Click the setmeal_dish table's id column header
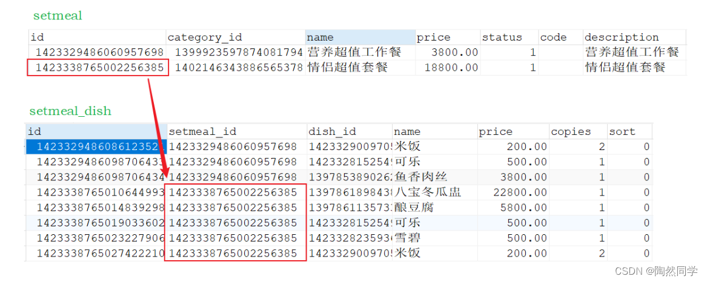This screenshot has height=282, width=707. click(96, 131)
